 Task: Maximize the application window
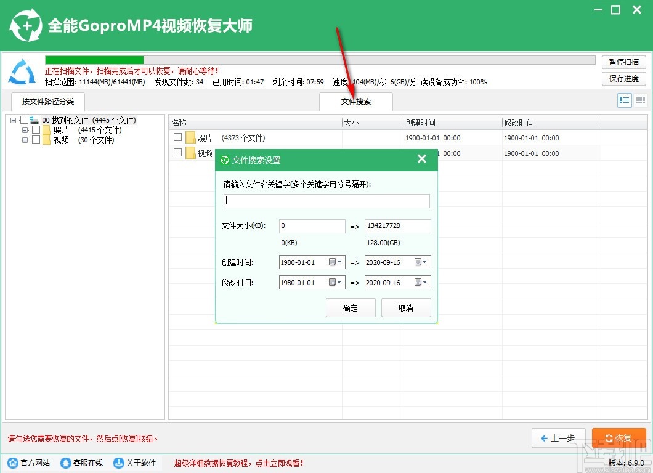[x=615, y=10]
